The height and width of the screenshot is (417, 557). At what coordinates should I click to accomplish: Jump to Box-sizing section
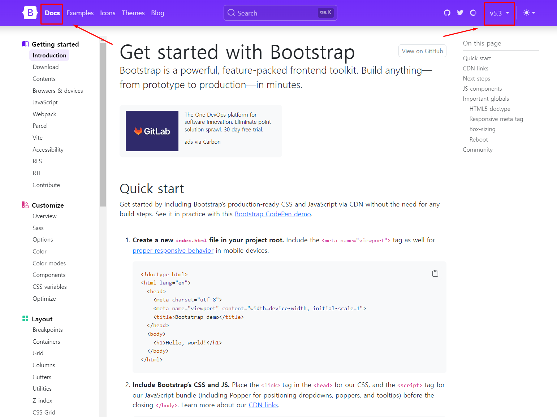[x=482, y=129]
